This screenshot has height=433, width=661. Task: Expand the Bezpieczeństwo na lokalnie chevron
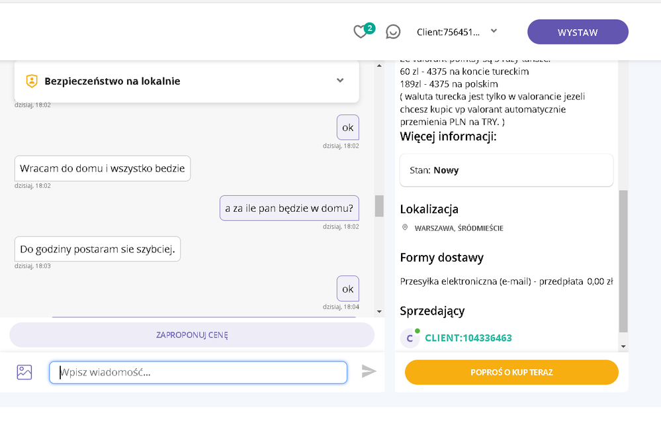click(340, 81)
